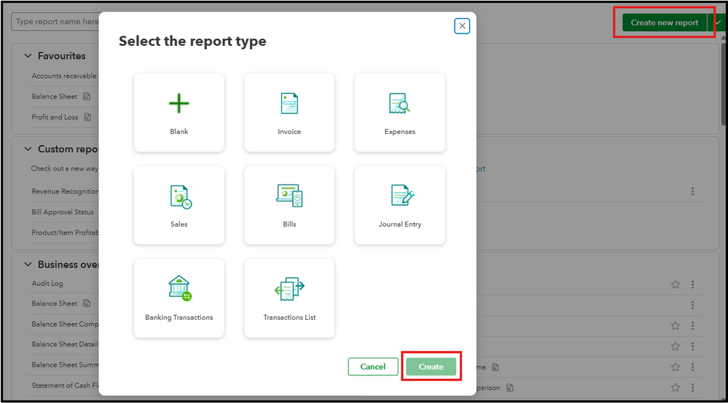Open the Audit Log report
Screen dimensions: 728x403
coord(47,283)
